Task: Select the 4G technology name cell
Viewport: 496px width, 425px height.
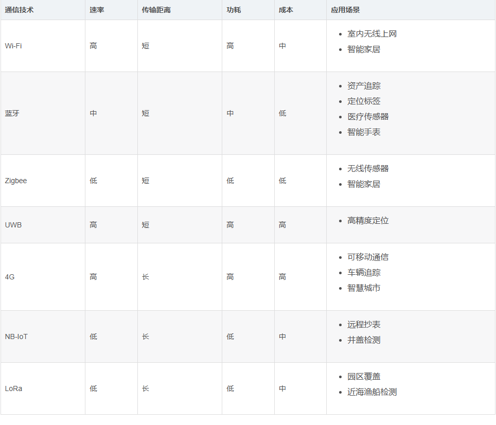Action: pos(10,277)
